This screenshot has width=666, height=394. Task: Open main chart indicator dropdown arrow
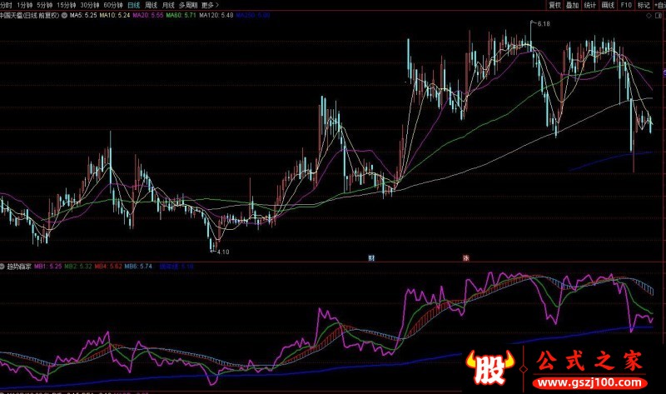point(64,15)
